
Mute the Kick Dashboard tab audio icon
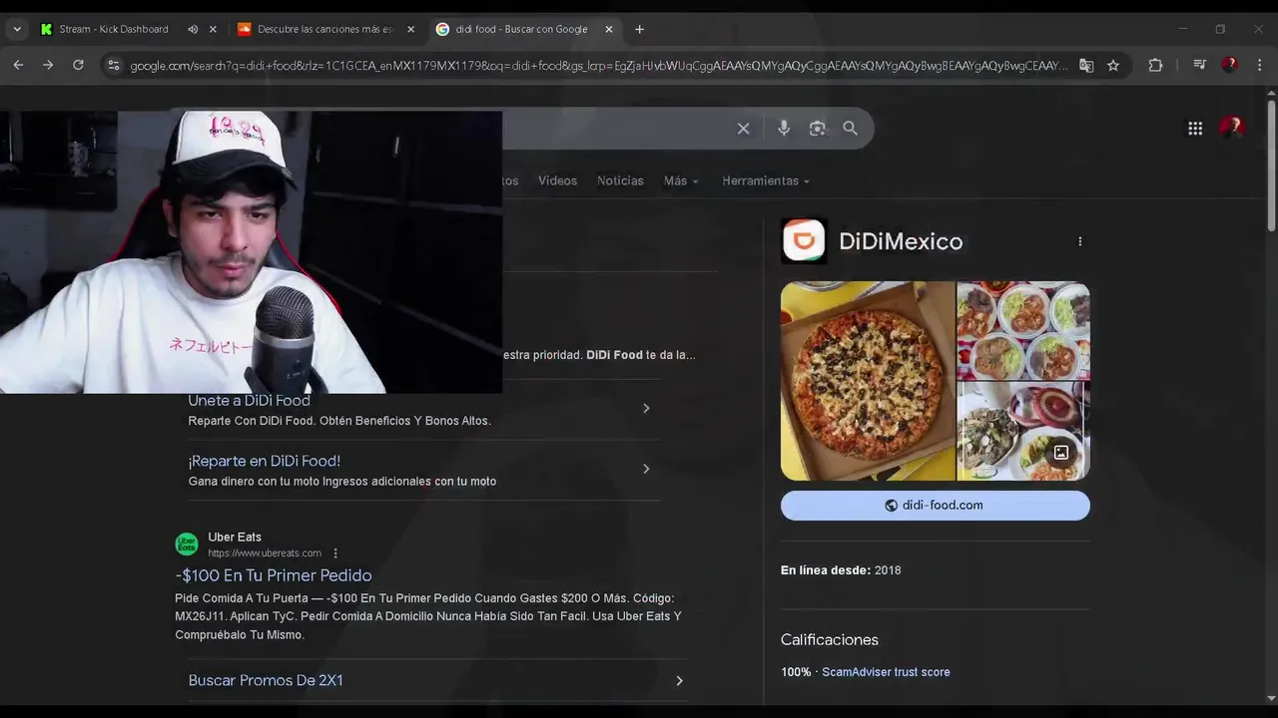coord(193,29)
